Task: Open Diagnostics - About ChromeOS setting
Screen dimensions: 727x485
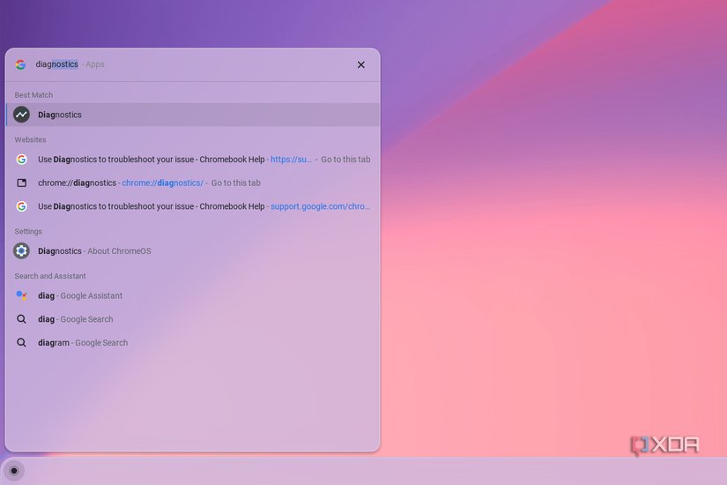Action: click(x=193, y=251)
